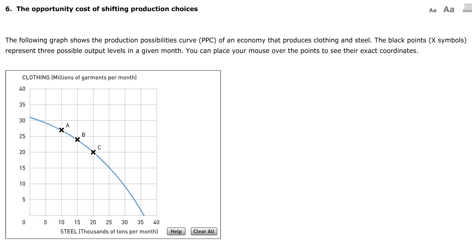Click the paragraph describing the production possibilities curve

point(236,45)
